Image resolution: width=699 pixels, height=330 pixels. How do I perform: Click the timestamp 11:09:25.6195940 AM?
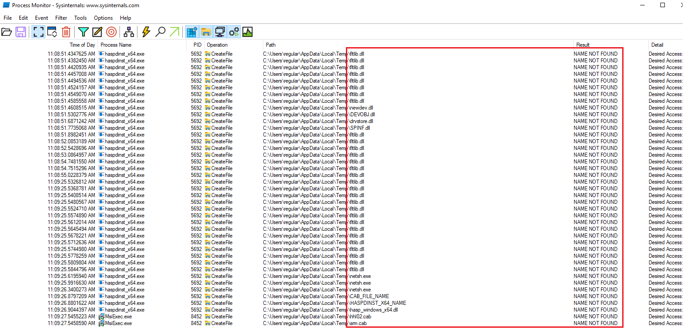(x=71, y=276)
